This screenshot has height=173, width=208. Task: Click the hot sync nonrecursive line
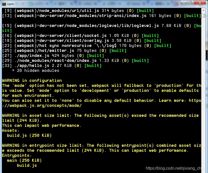point(87,46)
